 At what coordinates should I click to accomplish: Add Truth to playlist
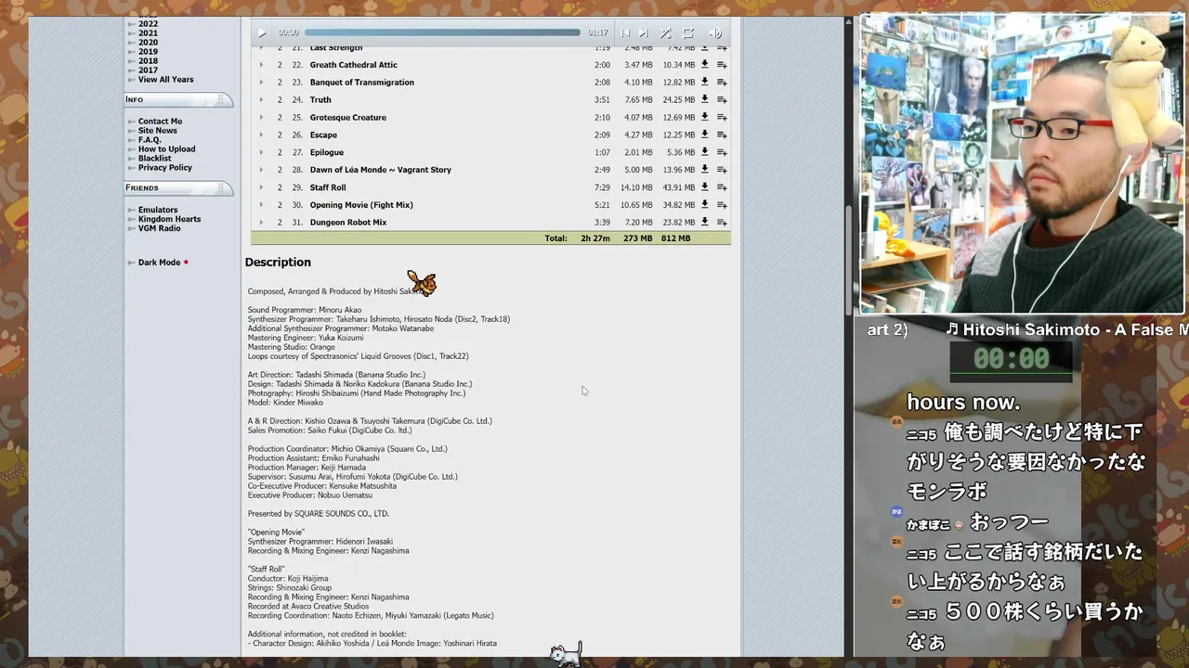tap(722, 100)
